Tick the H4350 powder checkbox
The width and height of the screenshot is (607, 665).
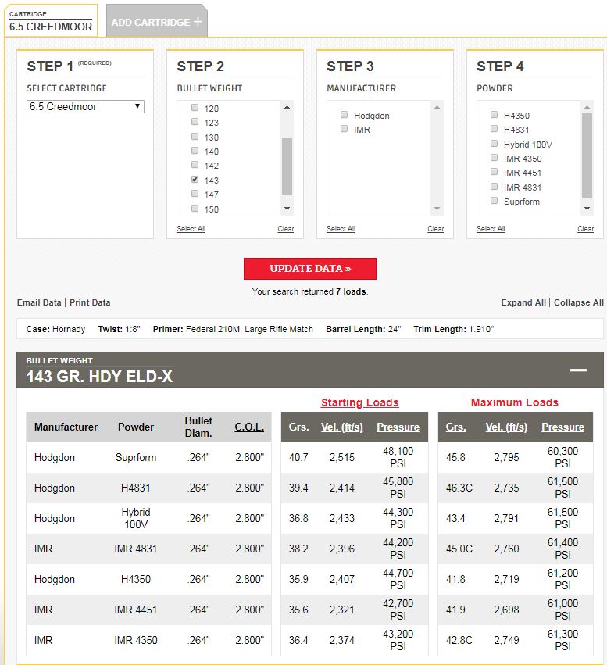click(x=494, y=115)
